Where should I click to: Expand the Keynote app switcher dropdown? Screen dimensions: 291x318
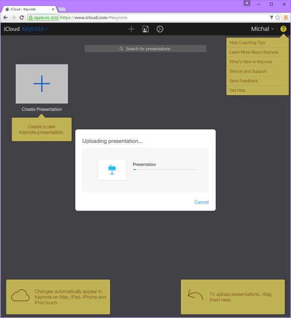click(x=34, y=29)
